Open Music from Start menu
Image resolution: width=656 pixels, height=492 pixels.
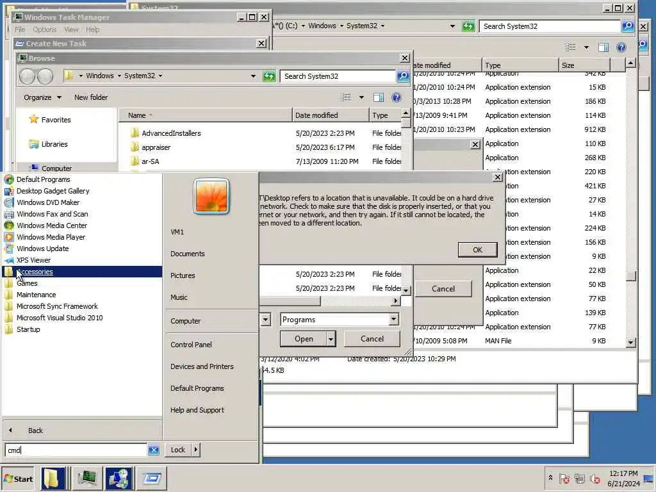coord(179,297)
